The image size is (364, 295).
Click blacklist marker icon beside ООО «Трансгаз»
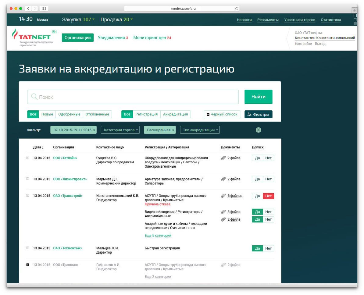point(28,265)
